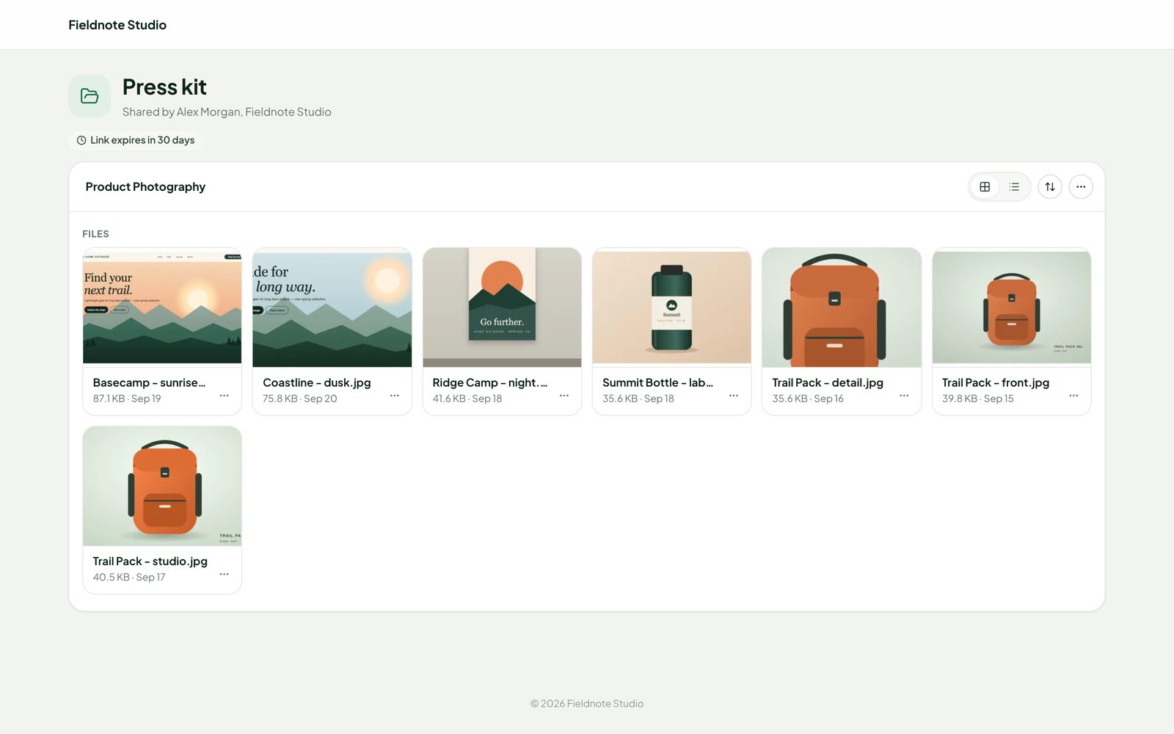1174x734 pixels.
Task: Click the 41.6 KB · Sep 18 file info
Action: click(467, 399)
